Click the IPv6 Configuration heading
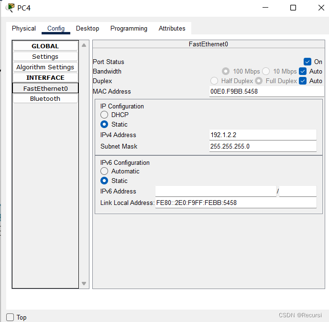329x322 pixels. click(125, 163)
